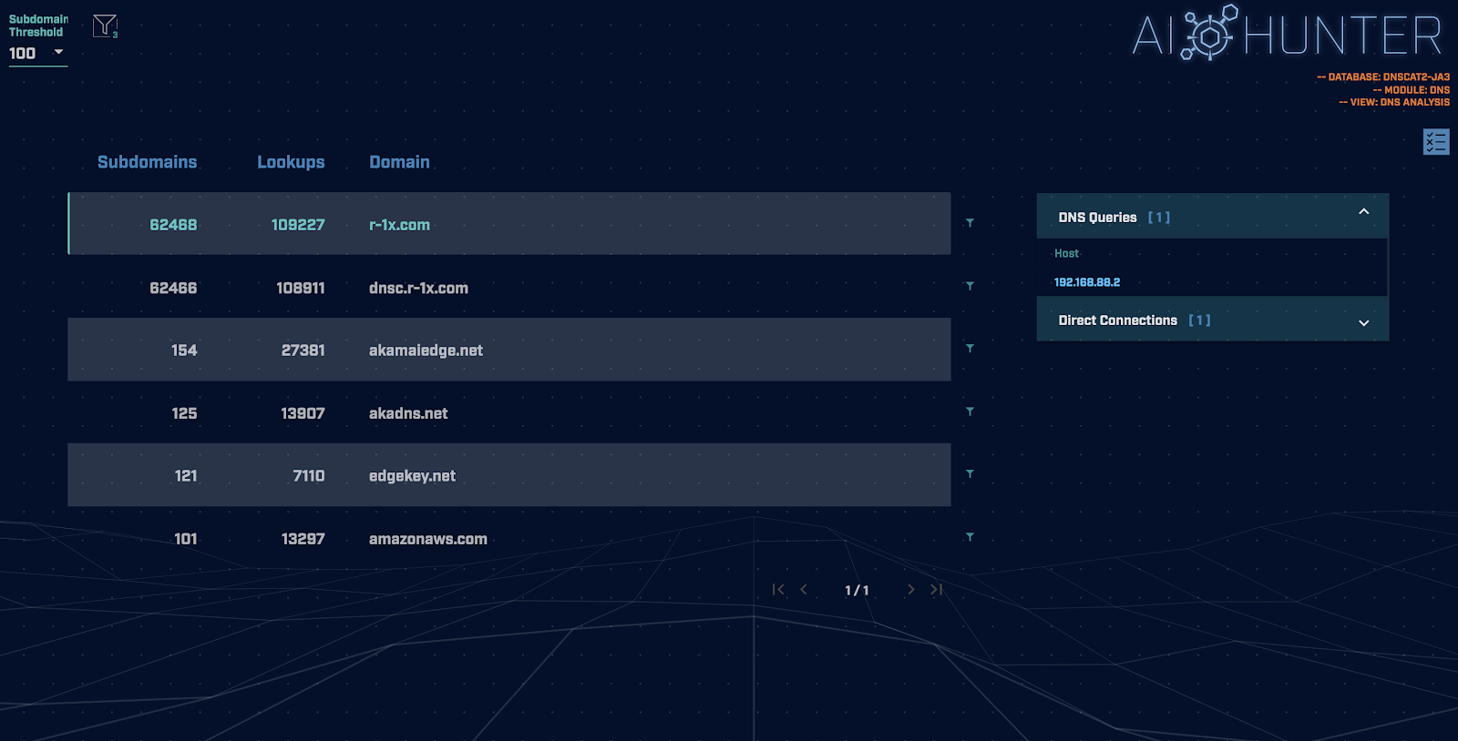Open the checklist panel icon
This screenshot has width=1458, height=741.
point(1436,142)
